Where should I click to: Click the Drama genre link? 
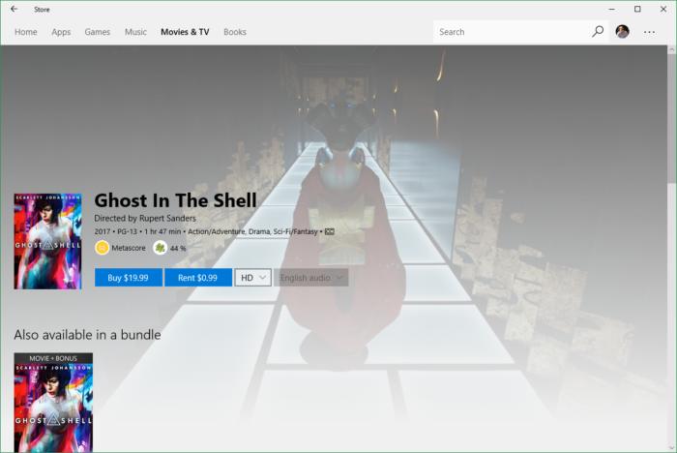[x=259, y=231]
